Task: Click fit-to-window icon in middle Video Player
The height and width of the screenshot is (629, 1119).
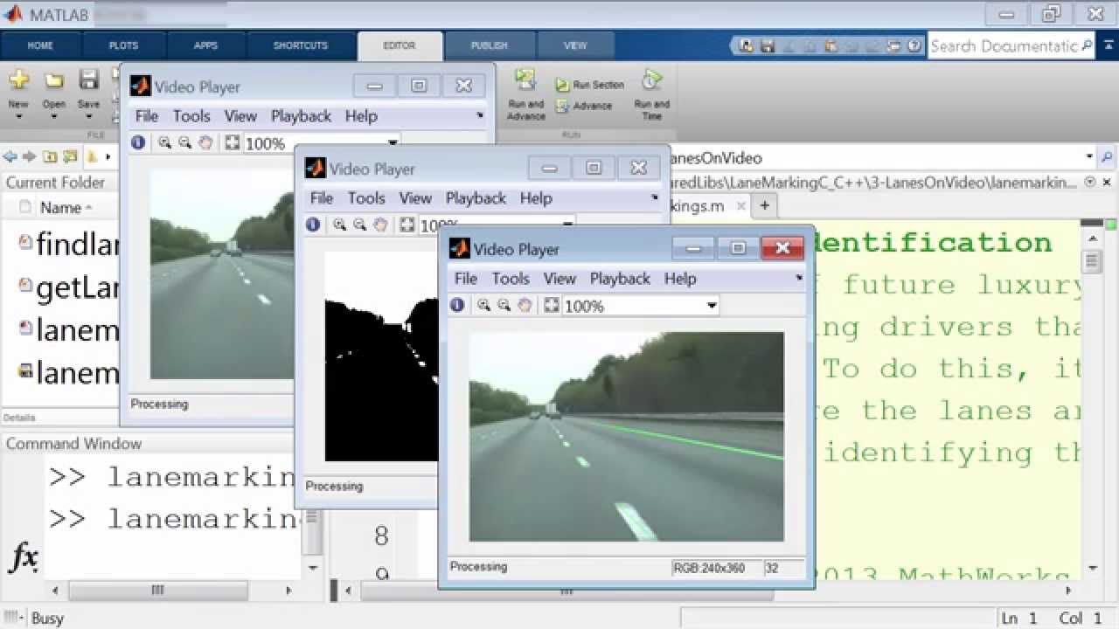Action: [x=407, y=225]
